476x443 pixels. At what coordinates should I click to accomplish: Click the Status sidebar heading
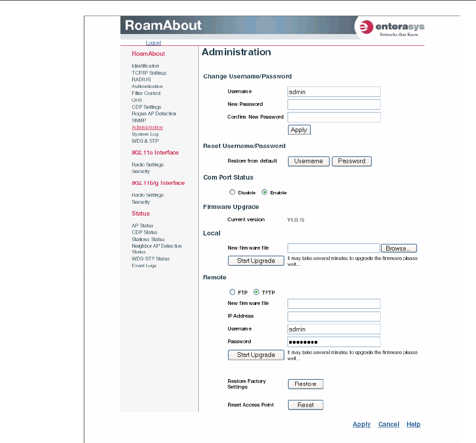[x=141, y=213]
